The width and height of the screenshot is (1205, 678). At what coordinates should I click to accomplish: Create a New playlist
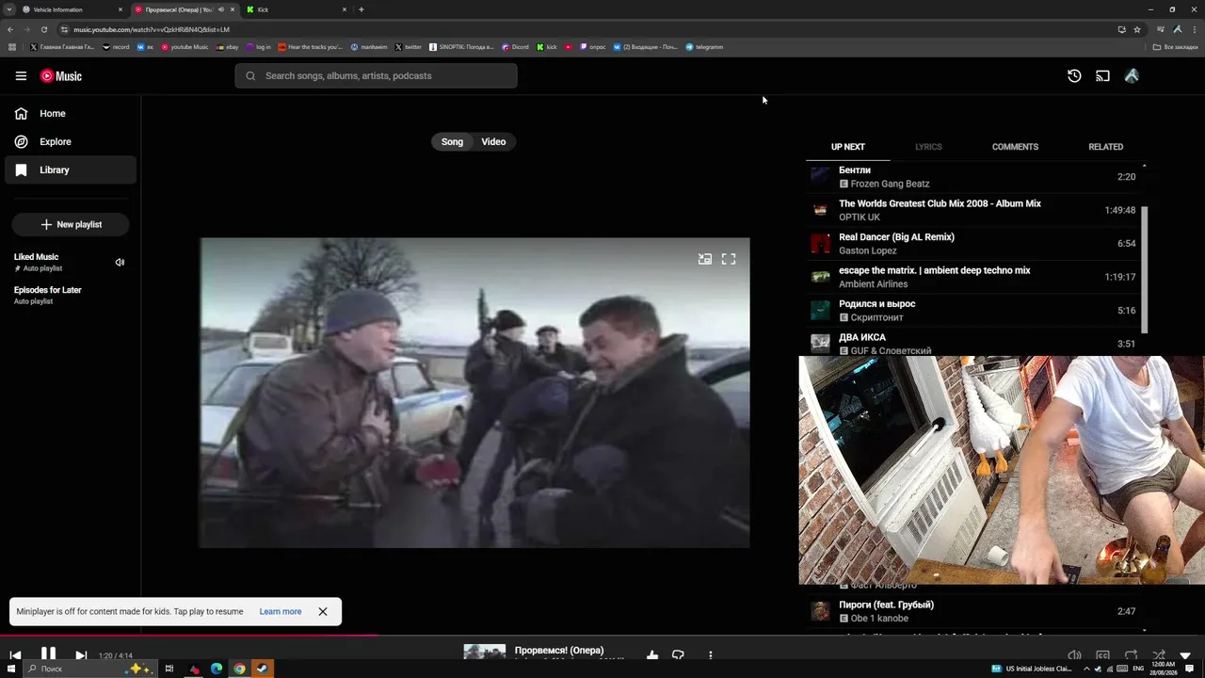tap(71, 225)
